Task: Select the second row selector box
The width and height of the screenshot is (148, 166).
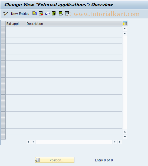Action: (x=3, y=35)
